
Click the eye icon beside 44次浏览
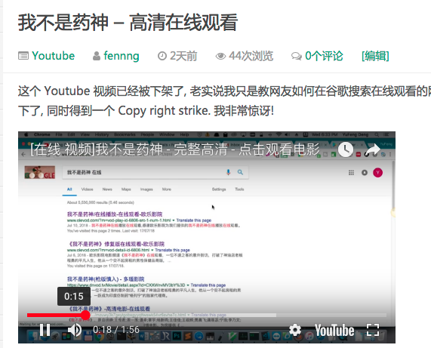(x=220, y=56)
